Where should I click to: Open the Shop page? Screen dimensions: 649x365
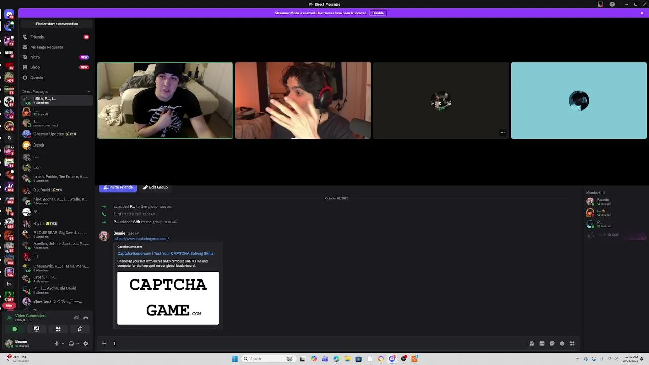pyautogui.click(x=56, y=67)
